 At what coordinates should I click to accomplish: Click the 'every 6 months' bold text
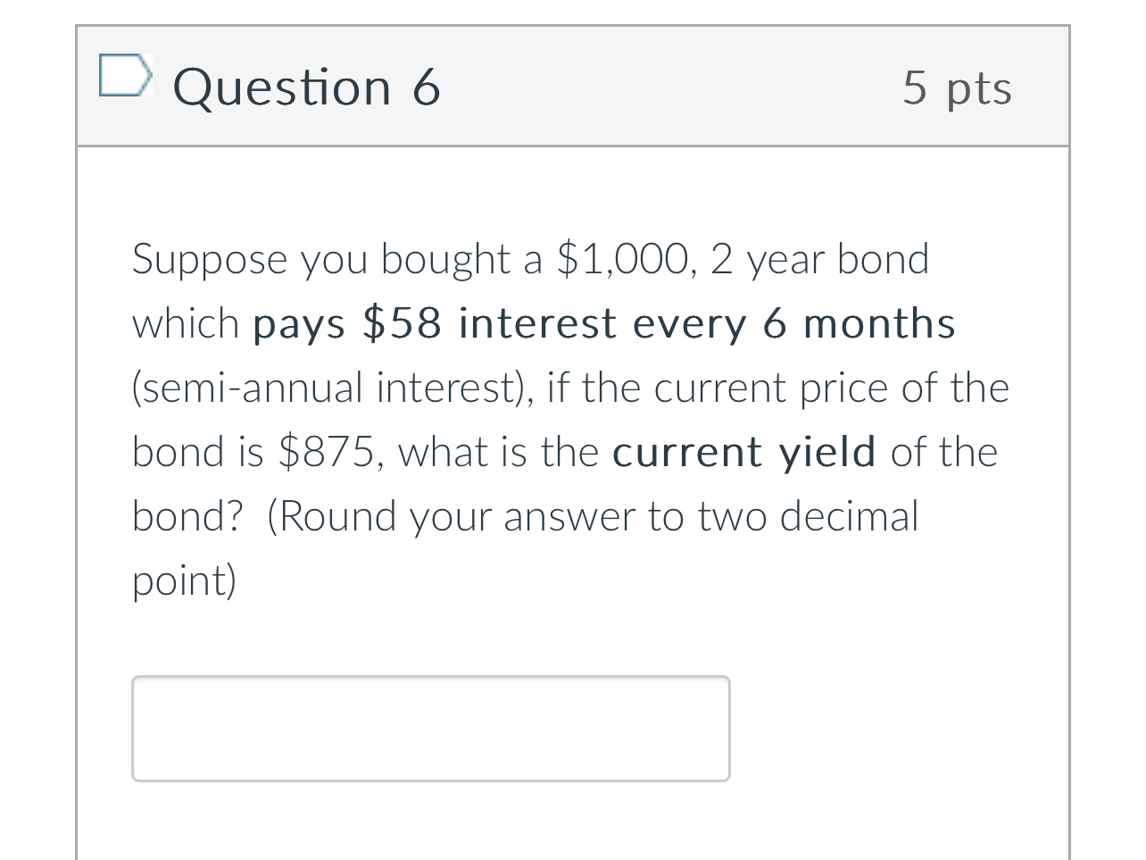click(794, 323)
